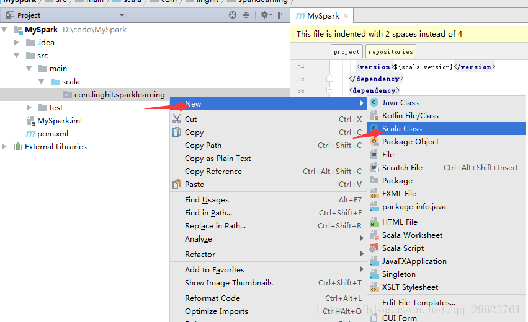Click the scroll-from-source target icon
The height and width of the screenshot is (322, 528).
(x=232, y=15)
